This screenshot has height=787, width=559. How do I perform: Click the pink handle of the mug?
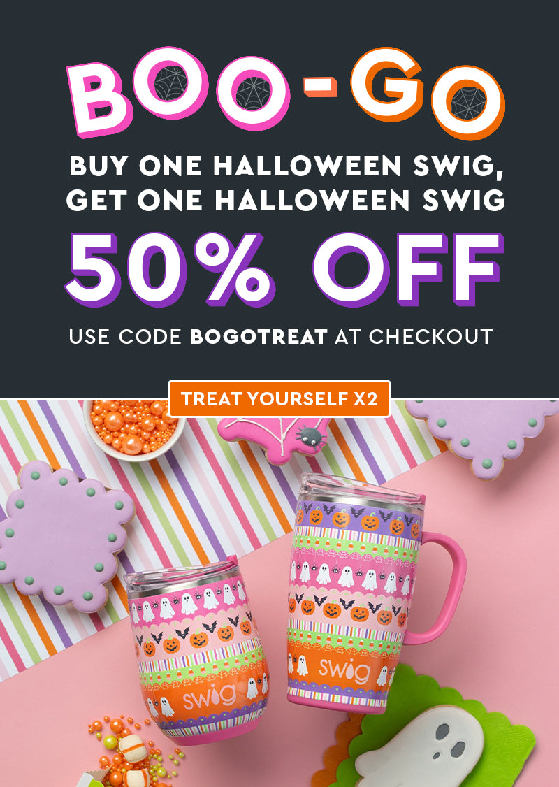[437, 588]
